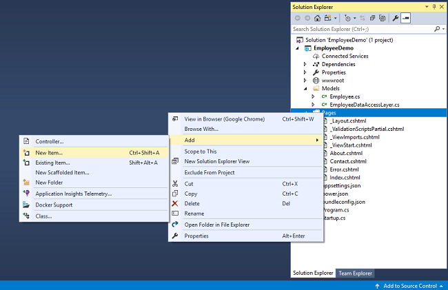Image resolution: width=448 pixels, height=290 pixels.
Task: Click the Solution Explorer pin icon
Action: pyautogui.click(x=434, y=7)
